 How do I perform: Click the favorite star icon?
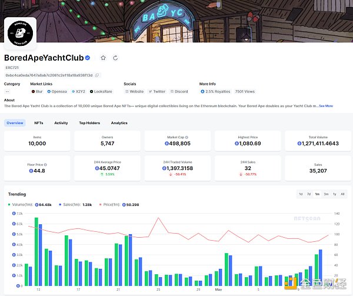pyautogui.click(x=104, y=58)
